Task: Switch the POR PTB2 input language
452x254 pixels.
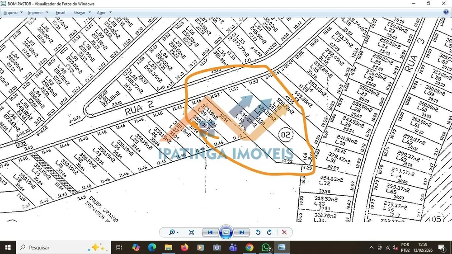Action: pyautogui.click(x=405, y=247)
